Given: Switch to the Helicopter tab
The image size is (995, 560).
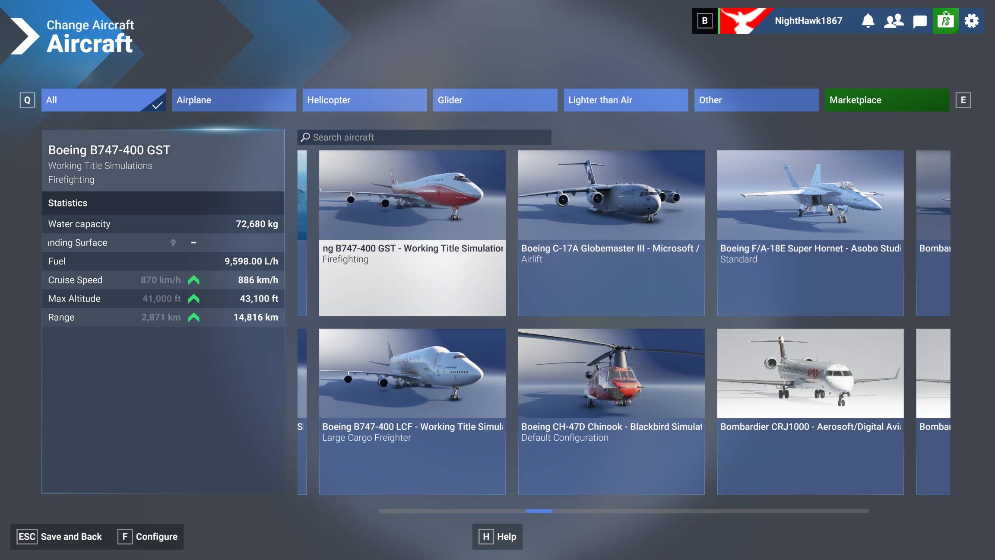Looking at the screenshot, I should coord(364,100).
